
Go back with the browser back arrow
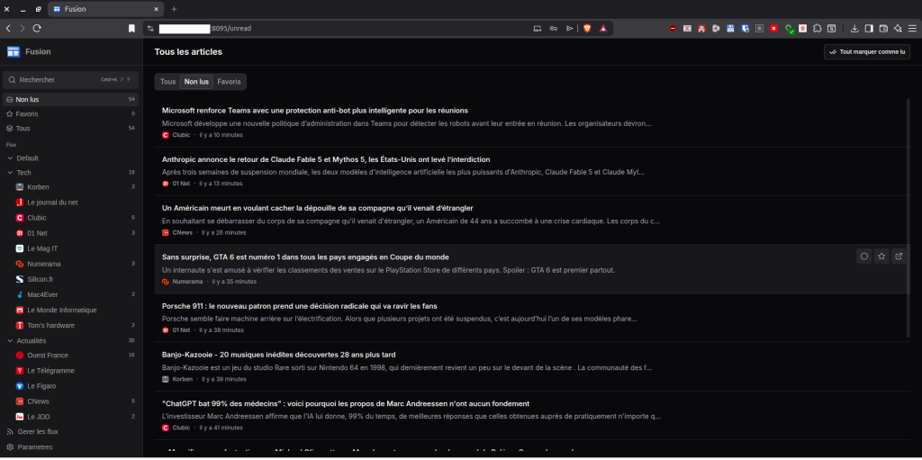pyautogui.click(x=8, y=28)
